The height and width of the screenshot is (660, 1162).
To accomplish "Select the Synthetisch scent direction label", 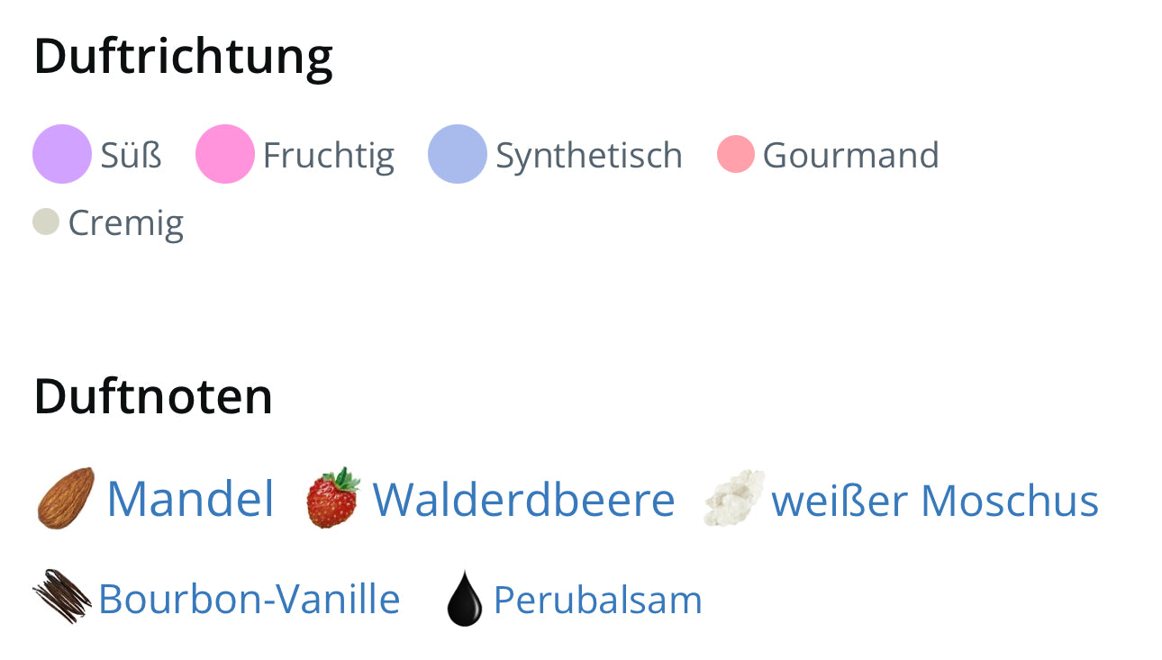I will [x=588, y=155].
